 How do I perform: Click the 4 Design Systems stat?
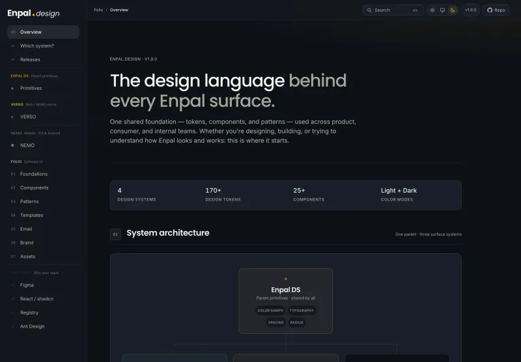(137, 195)
